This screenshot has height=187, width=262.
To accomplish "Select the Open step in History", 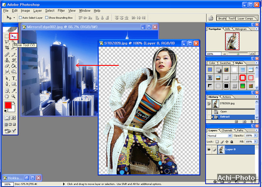I will 224,112.
